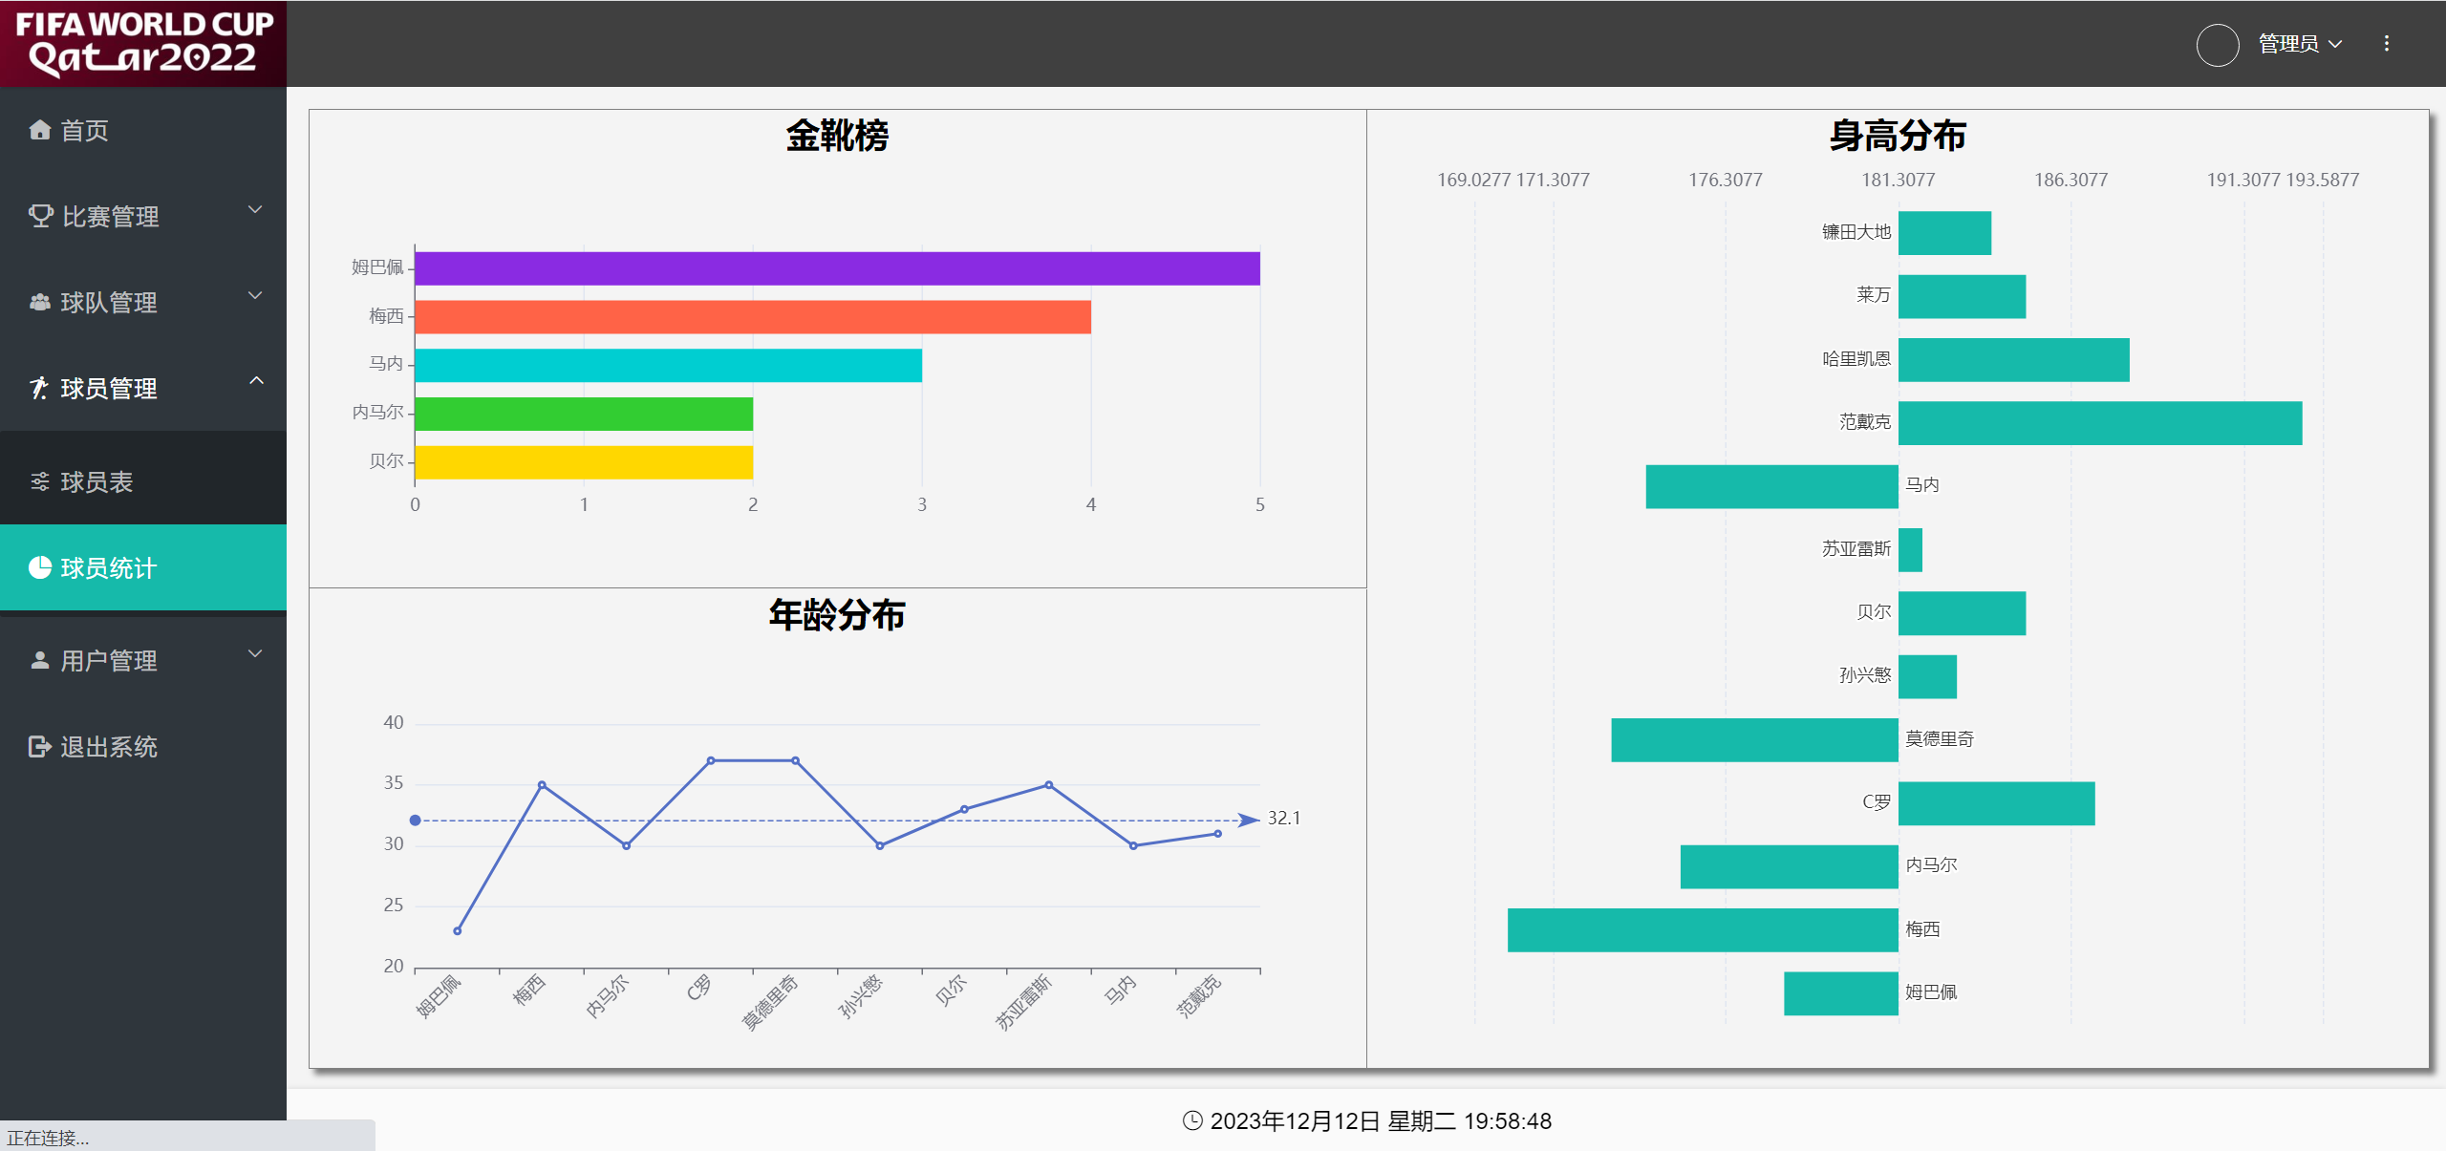Click the home icon beside 首页

click(x=39, y=130)
